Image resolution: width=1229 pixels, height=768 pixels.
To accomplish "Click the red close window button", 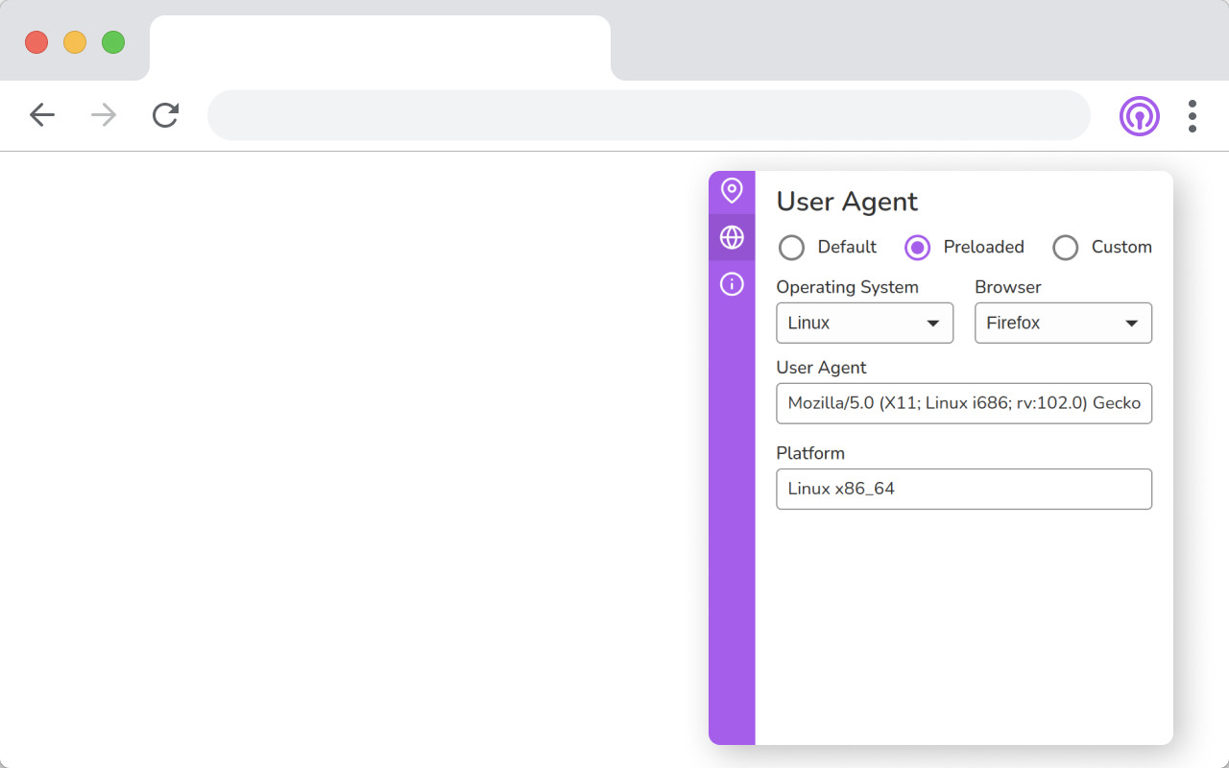I will 36,42.
